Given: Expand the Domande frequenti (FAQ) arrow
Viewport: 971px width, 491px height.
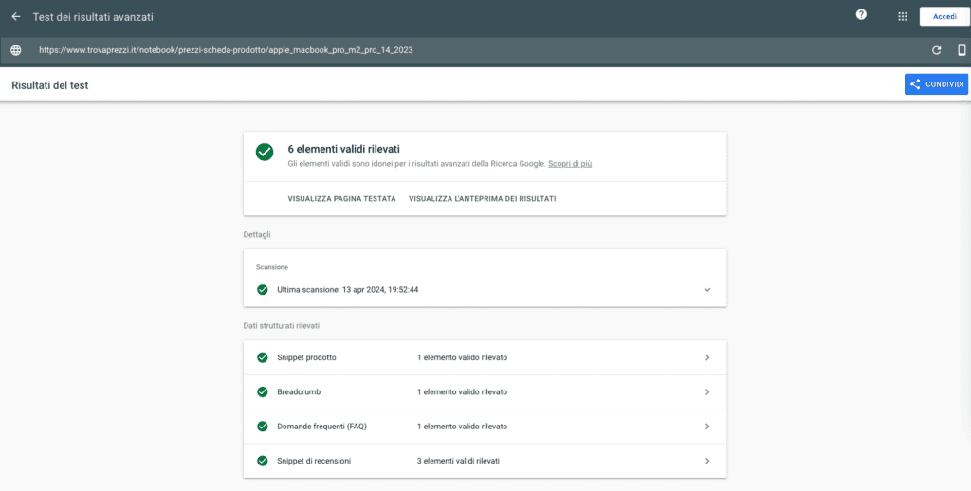Looking at the screenshot, I should 707,427.
